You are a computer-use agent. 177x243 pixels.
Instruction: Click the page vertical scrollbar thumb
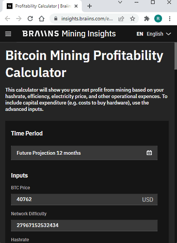pyautogui.click(x=175, y=56)
